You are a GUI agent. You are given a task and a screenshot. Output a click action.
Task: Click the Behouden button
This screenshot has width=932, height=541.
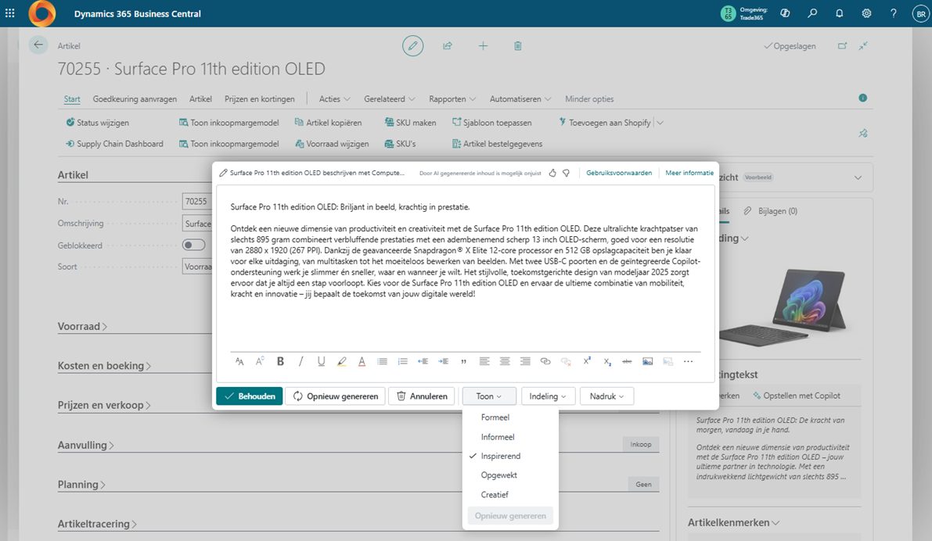click(249, 396)
